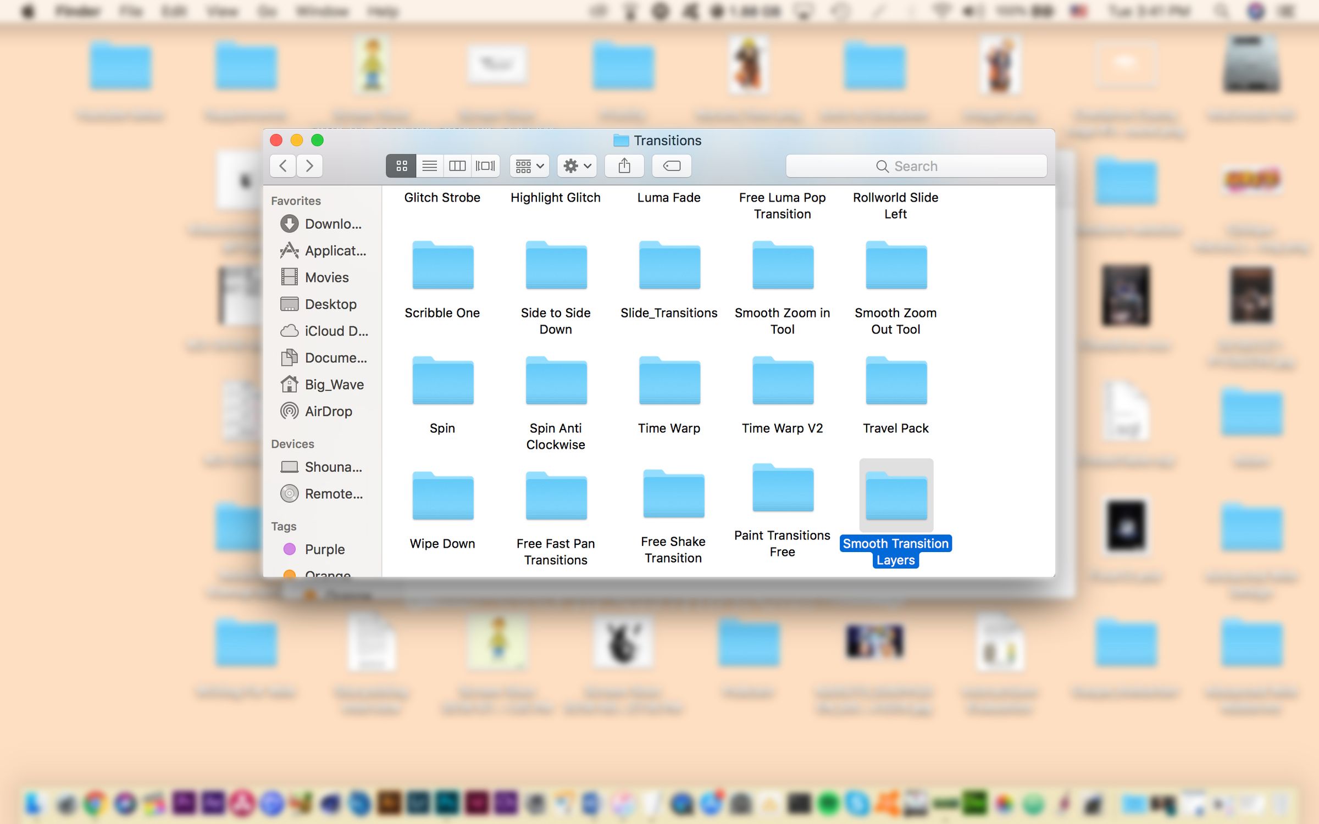This screenshot has height=824, width=1319.
Task: Open the Tags icon in the toolbar
Action: [672, 166]
